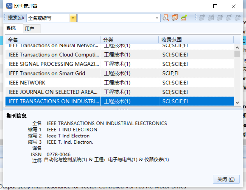
Task: Click the ISSN value 0278-0046
Action: click(59, 154)
